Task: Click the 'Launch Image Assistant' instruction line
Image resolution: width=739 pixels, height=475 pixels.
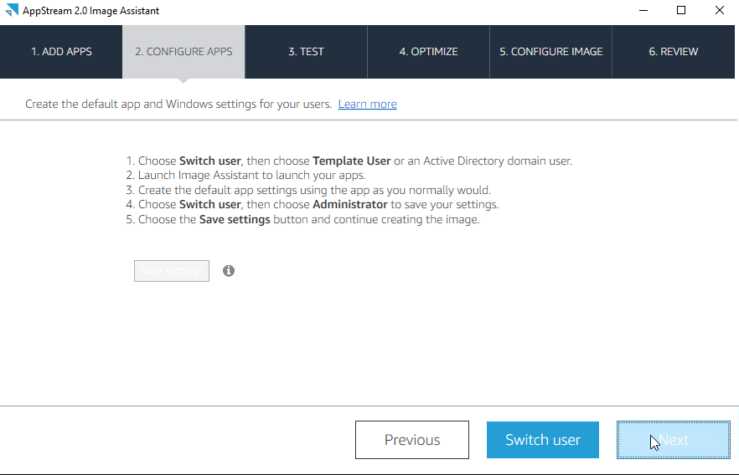Action: point(252,176)
